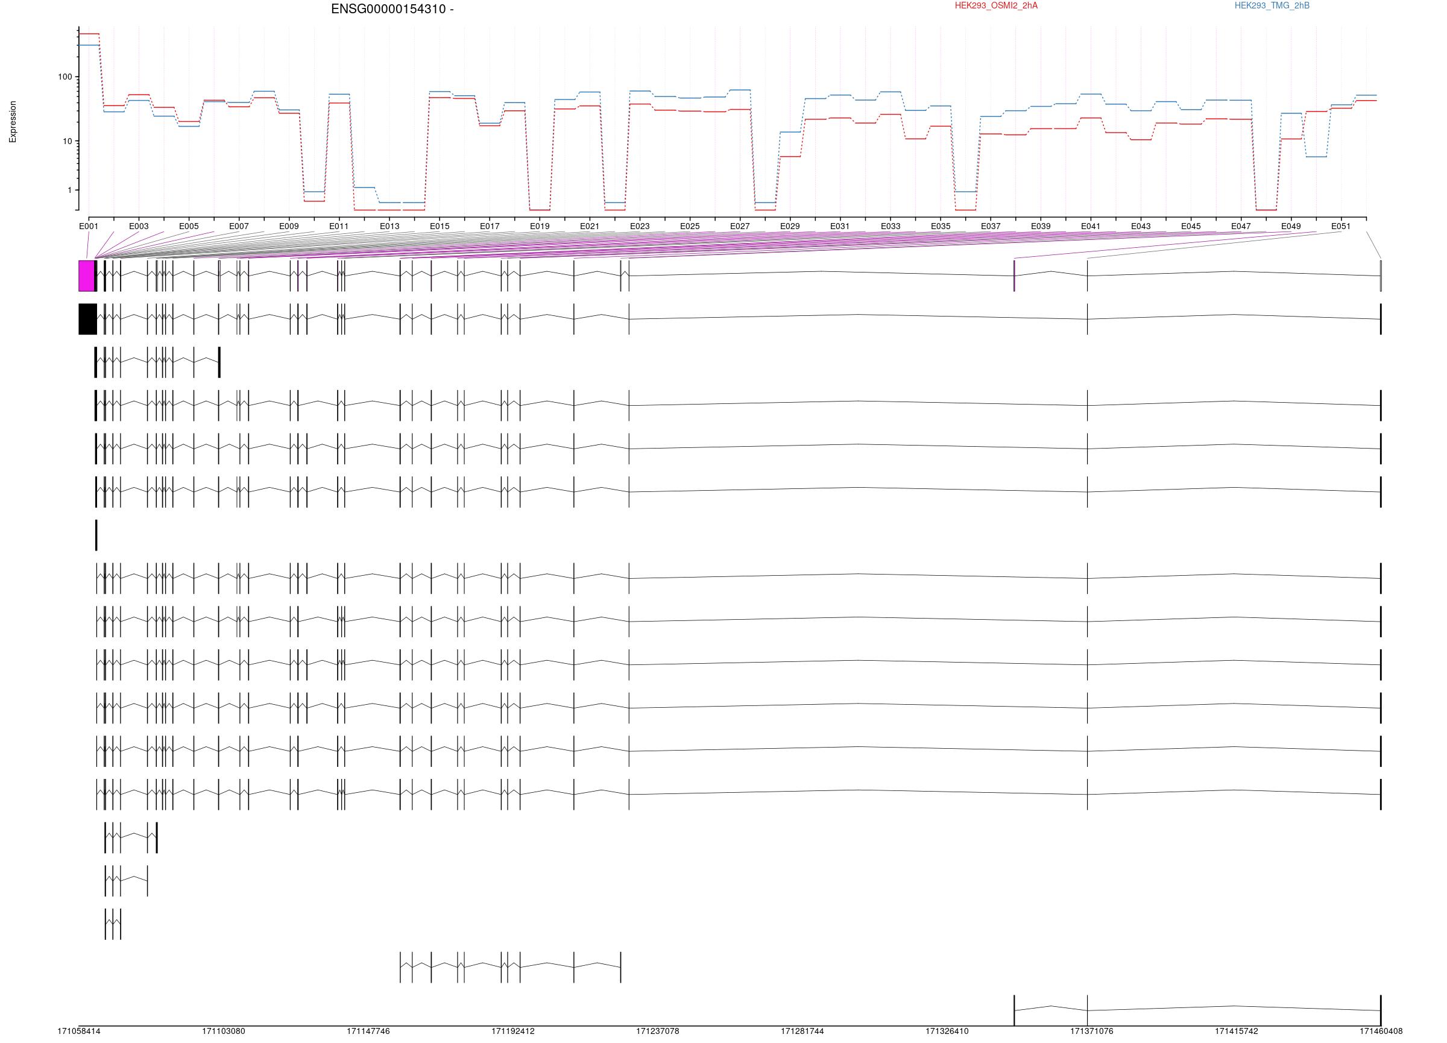Click genomic coordinate 171371076
The width and height of the screenshot is (1447, 1043).
[x=1092, y=1032]
